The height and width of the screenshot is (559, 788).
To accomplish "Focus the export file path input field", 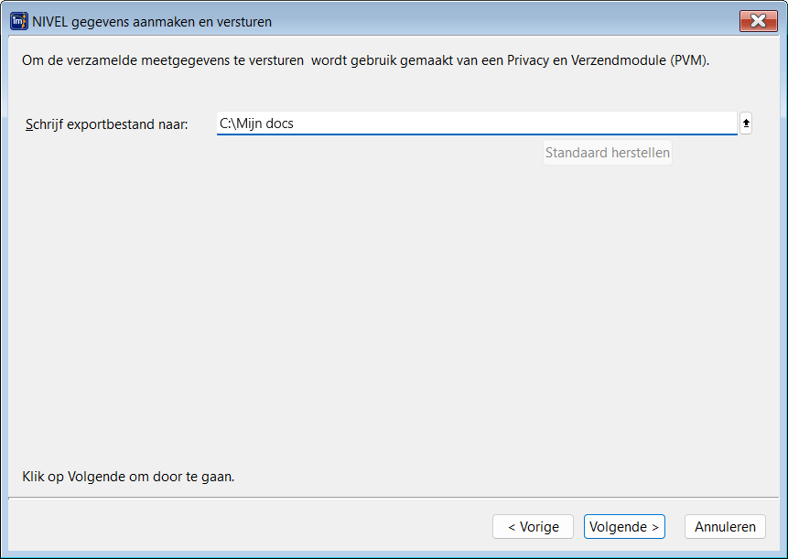I will (476, 124).
